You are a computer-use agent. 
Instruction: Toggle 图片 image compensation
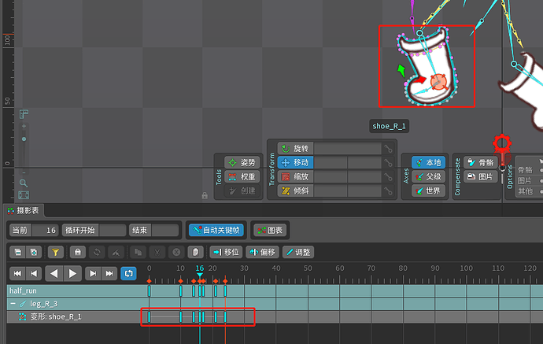point(481,176)
